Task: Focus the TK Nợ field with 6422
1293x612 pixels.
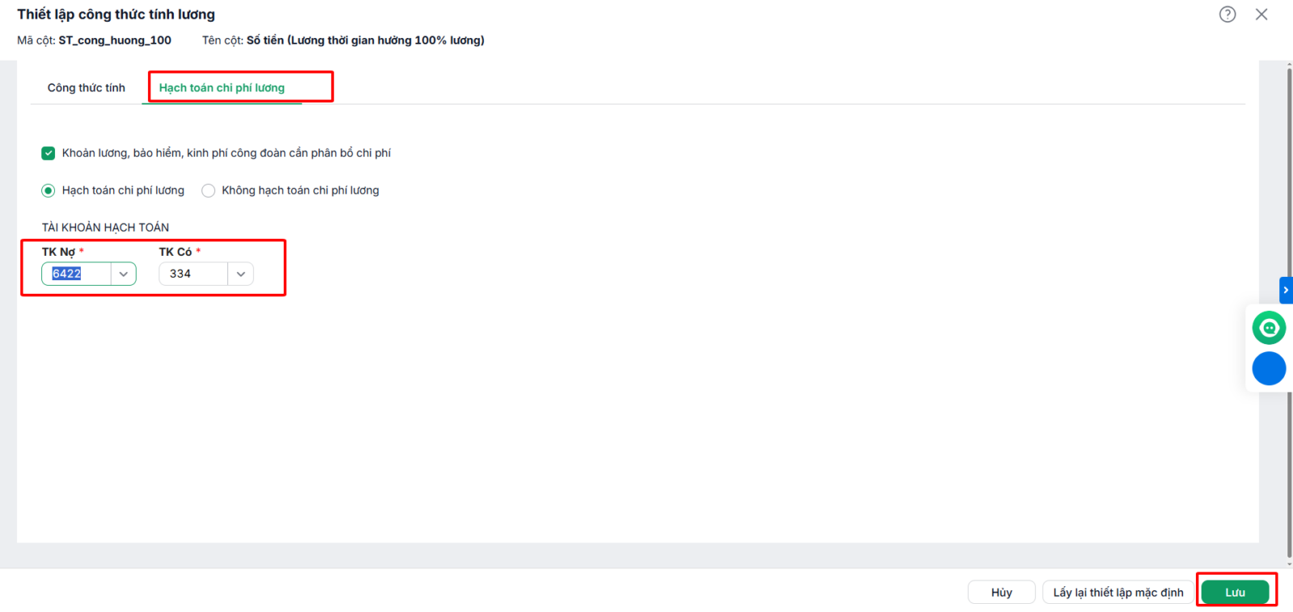Action: 77,274
